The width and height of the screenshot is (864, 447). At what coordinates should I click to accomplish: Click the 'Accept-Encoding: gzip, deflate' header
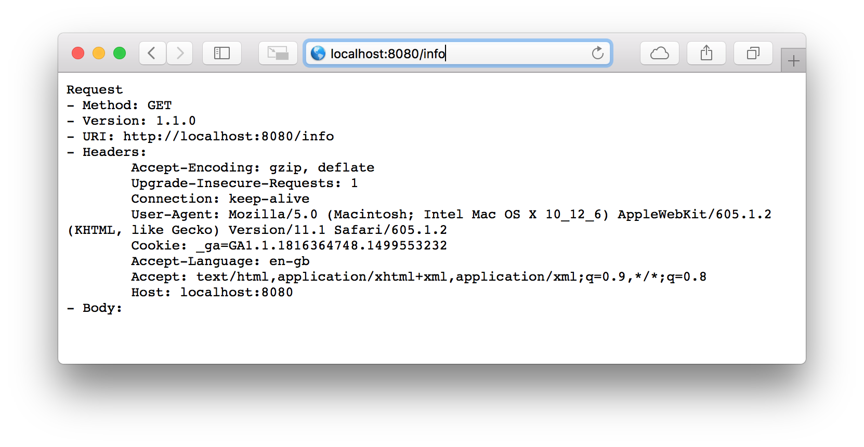point(253,168)
